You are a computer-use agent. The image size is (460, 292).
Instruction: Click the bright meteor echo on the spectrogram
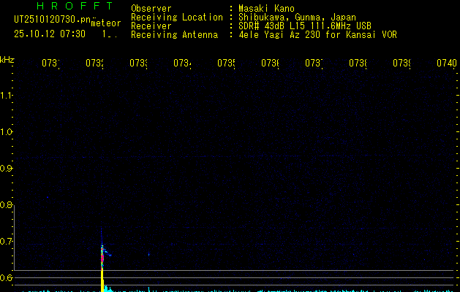(x=103, y=253)
